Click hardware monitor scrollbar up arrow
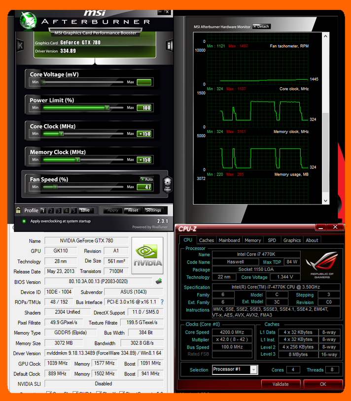 pos(325,36)
